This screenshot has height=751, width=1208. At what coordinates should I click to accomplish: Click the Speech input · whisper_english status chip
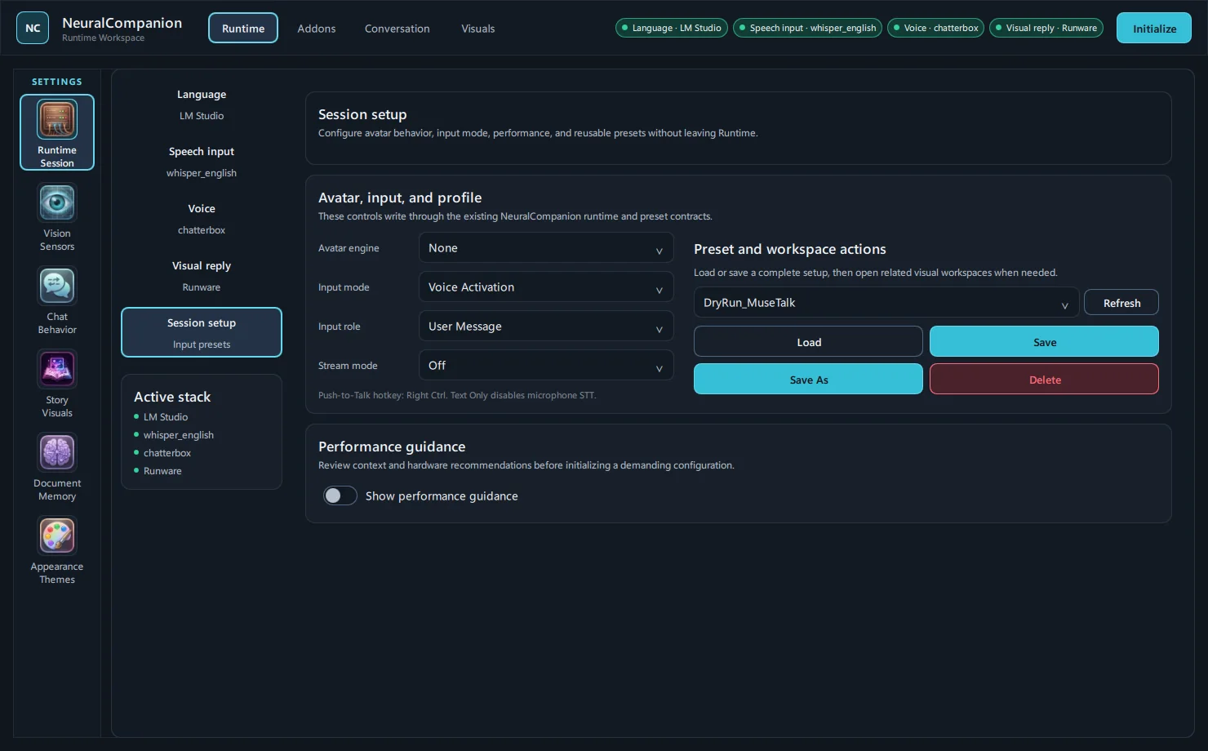[807, 28]
